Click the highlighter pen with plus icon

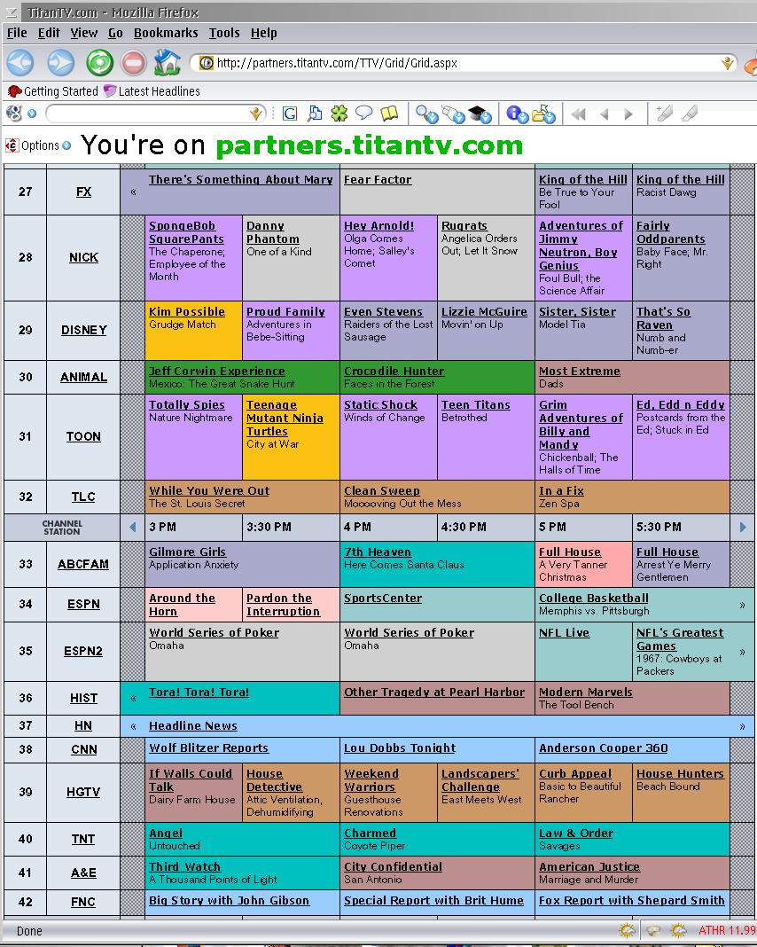tap(664, 113)
